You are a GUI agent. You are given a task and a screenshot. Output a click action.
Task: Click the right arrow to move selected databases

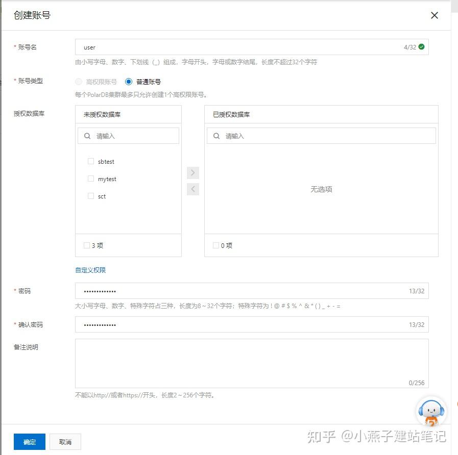[192, 172]
